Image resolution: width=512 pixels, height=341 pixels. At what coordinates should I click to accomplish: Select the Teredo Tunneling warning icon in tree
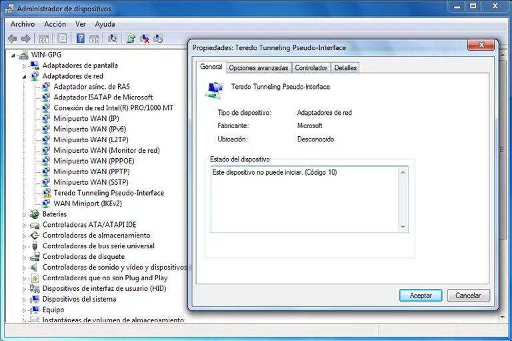(x=47, y=193)
